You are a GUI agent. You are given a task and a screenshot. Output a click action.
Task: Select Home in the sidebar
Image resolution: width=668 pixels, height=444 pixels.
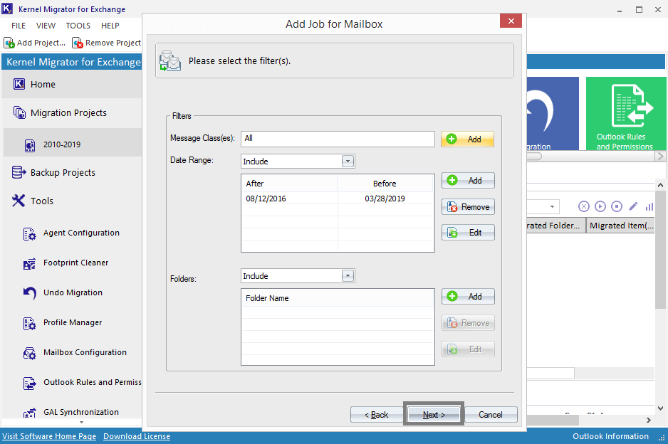[72, 84]
